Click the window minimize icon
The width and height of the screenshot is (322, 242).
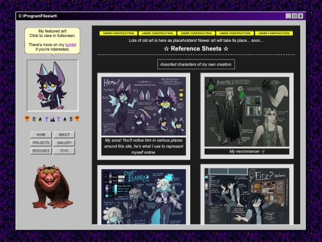point(289,16)
